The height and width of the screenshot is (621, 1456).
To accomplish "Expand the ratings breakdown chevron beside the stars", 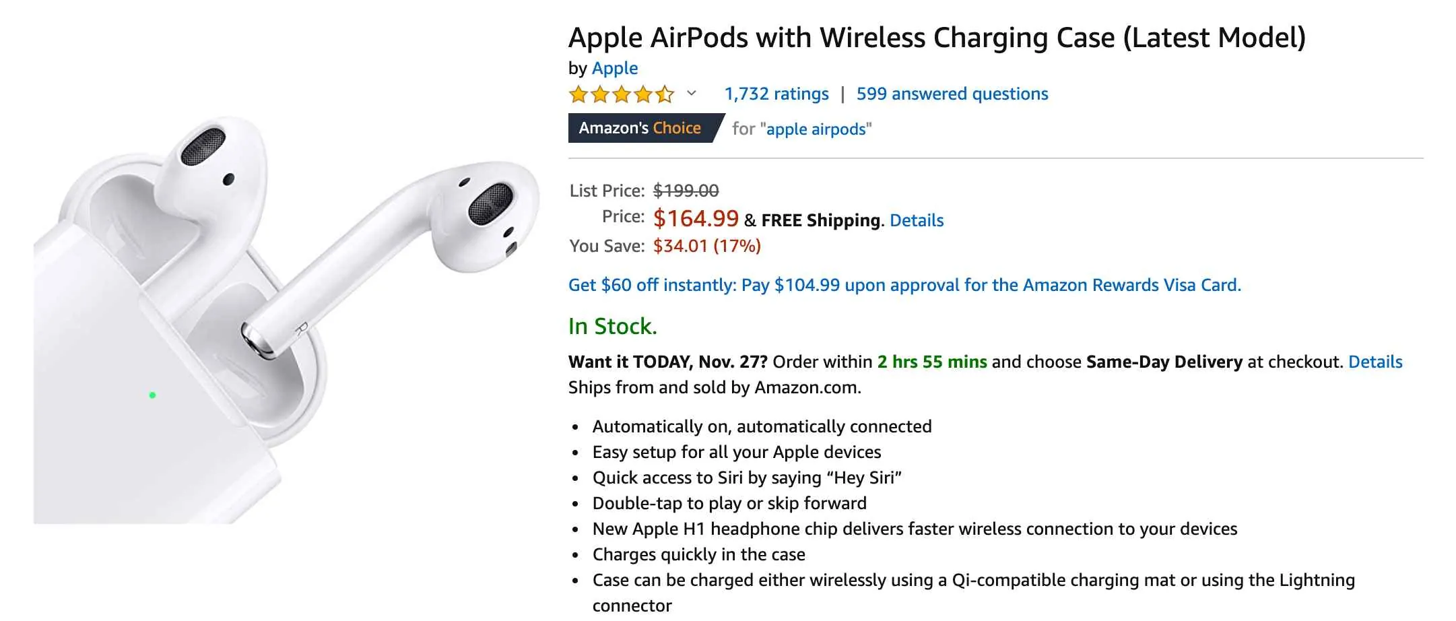I will [690, 94].
